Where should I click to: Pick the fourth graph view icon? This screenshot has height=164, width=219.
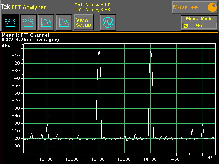tap(63, 23)
